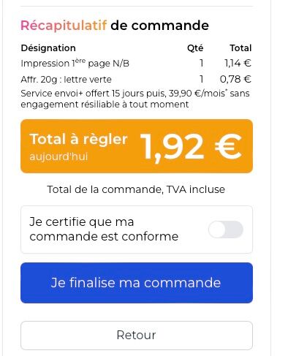The image size is (288, 356).
Task: Select the 'Impression 1ère page N/B' line
Action: (x=75, y=64)
